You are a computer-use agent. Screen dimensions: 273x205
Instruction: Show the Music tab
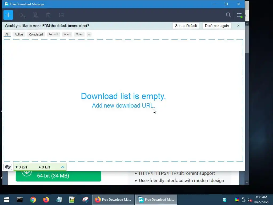tap(79, 34)
